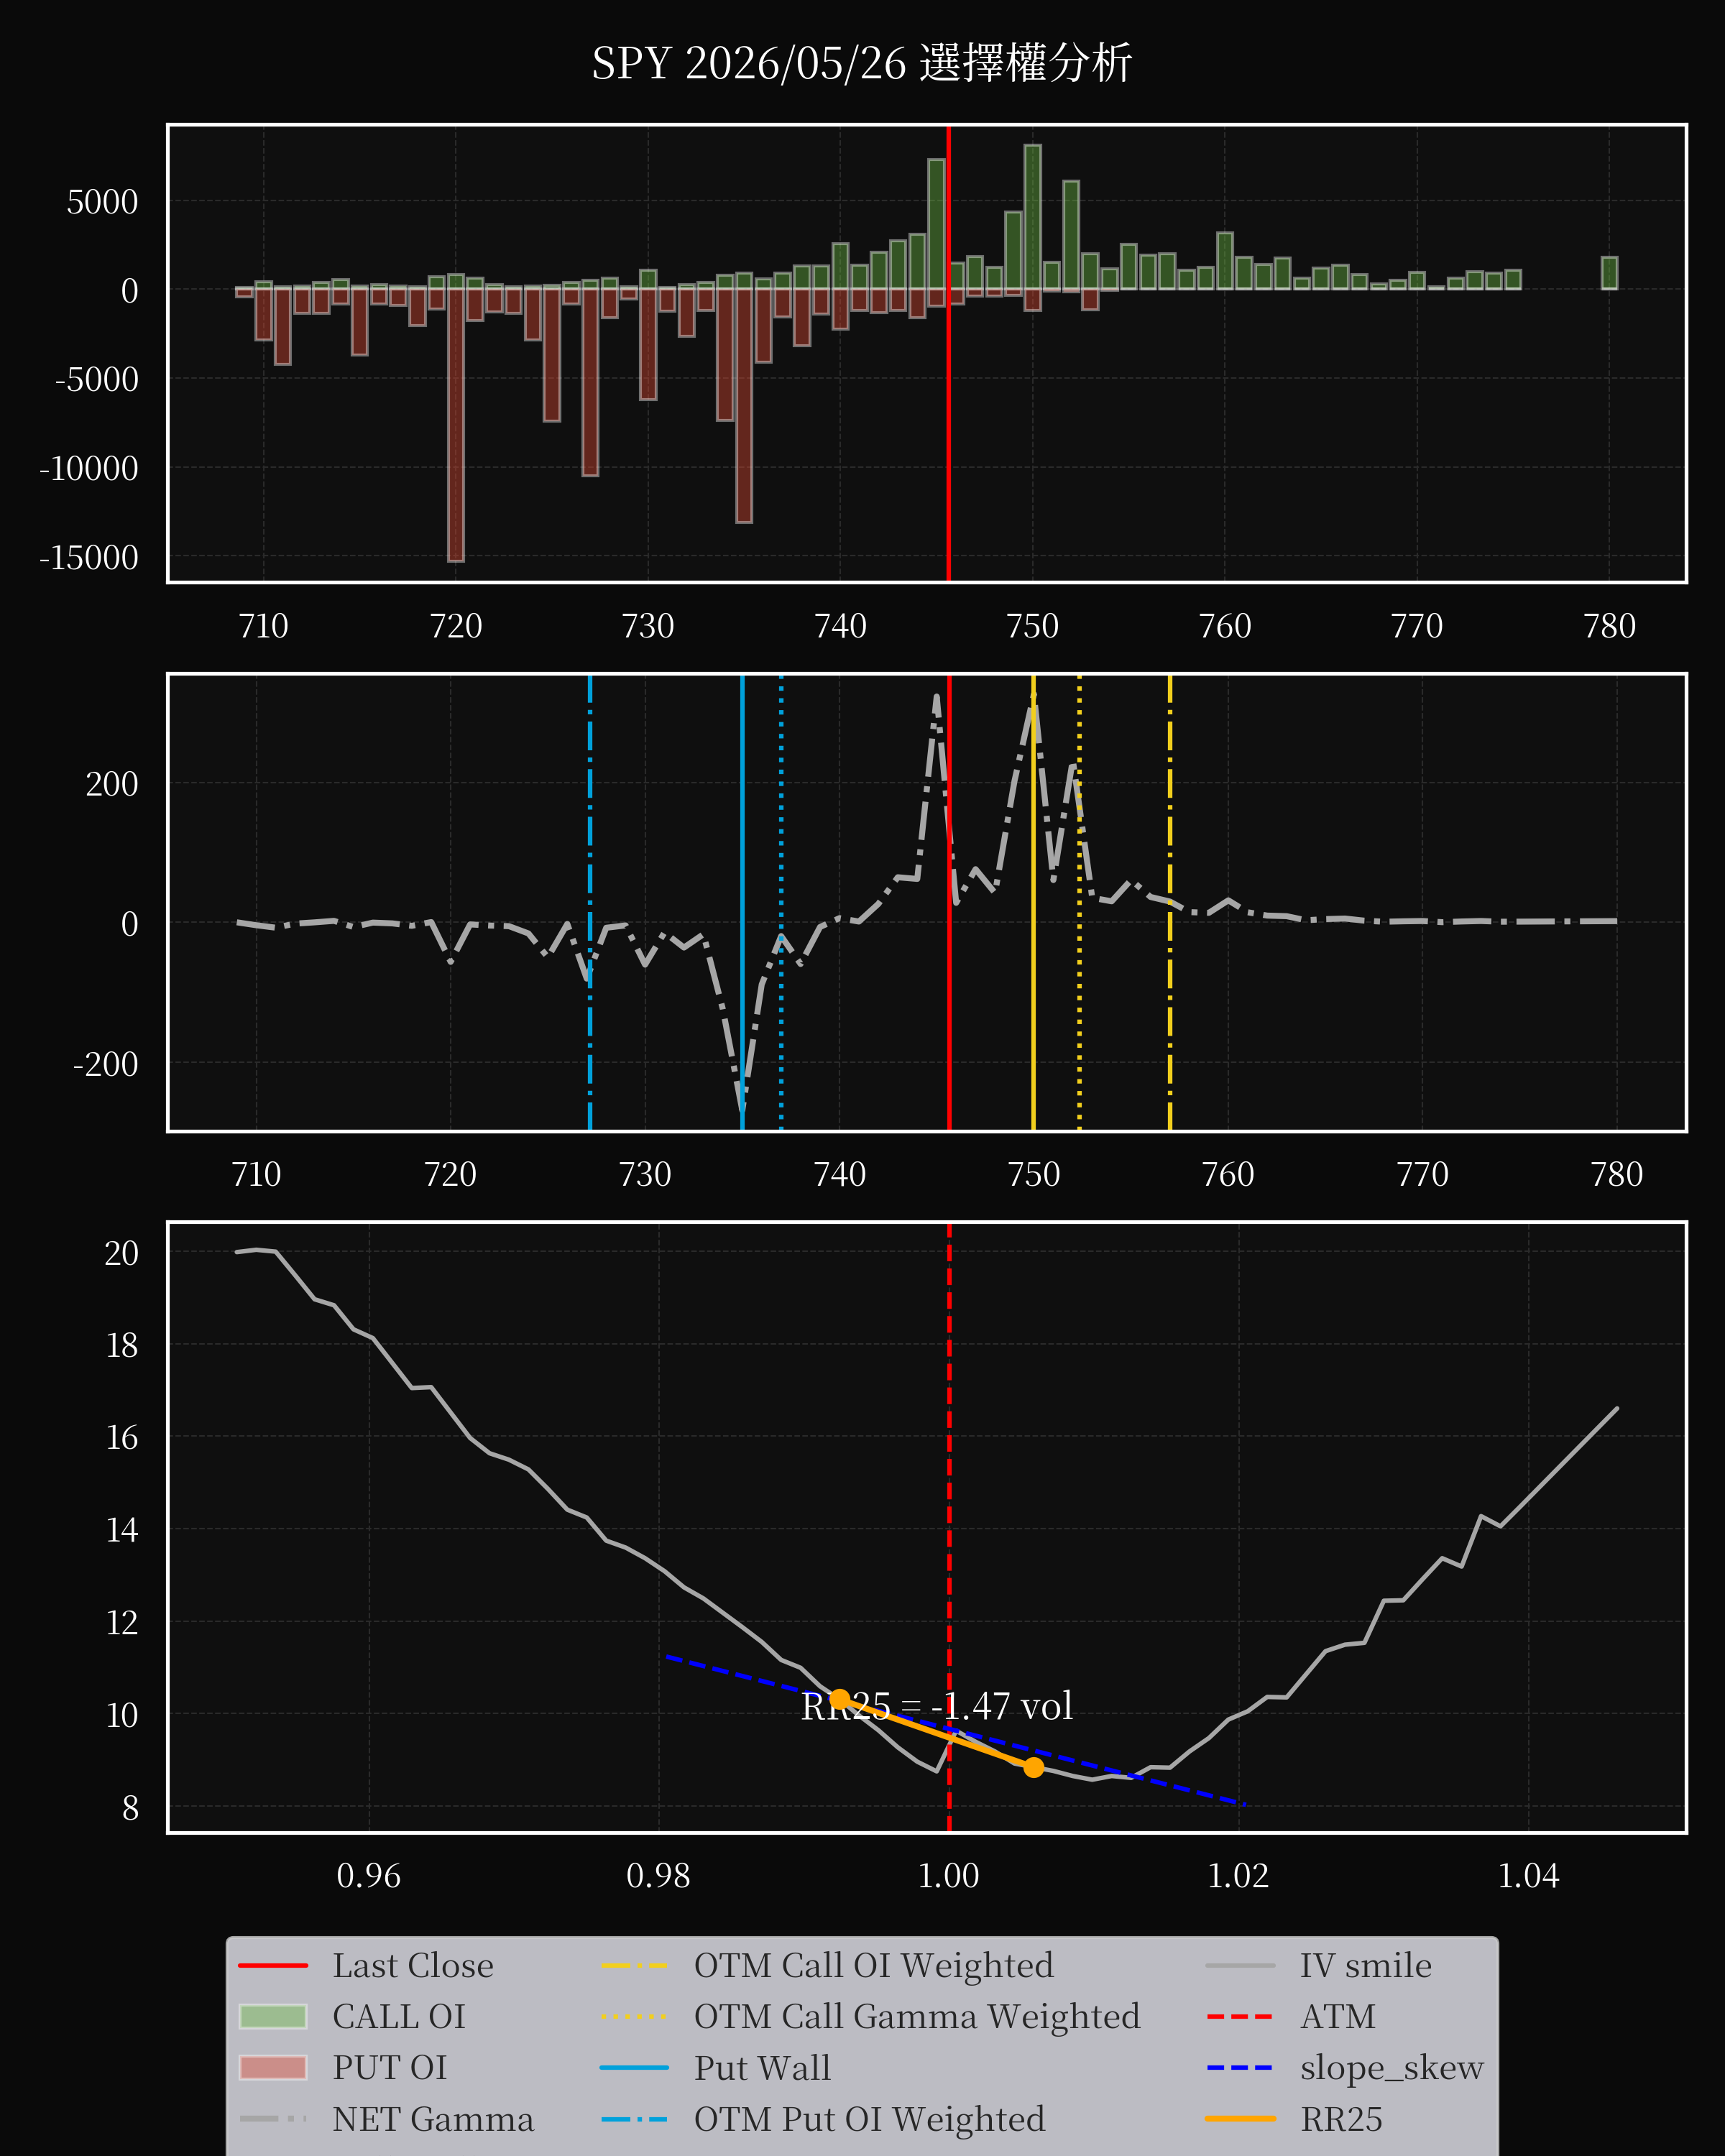The height and width of the screenshot is (2156, 1725).
Task: Click the left orange RR25 marker dot
Action: pos(840,1699)
